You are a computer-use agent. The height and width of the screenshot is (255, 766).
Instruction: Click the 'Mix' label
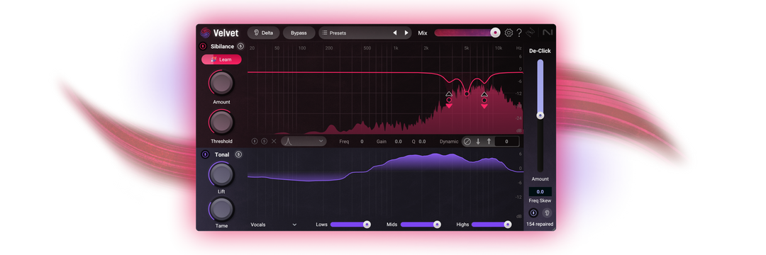point(423,33)
